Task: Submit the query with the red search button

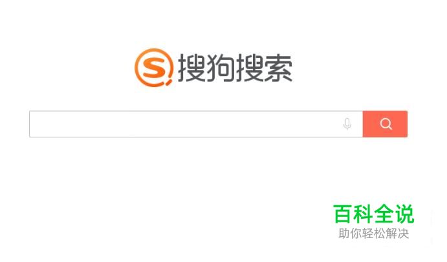Action: 385,124
